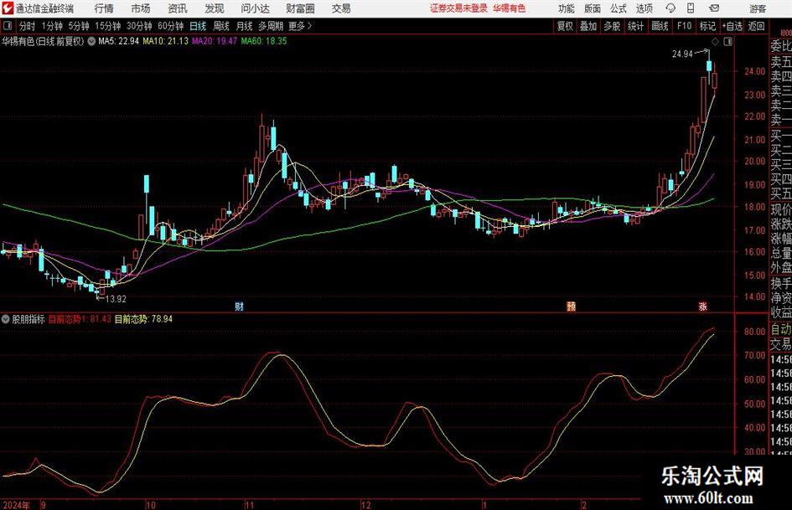Open the 功能 menu

click(567, 8)
